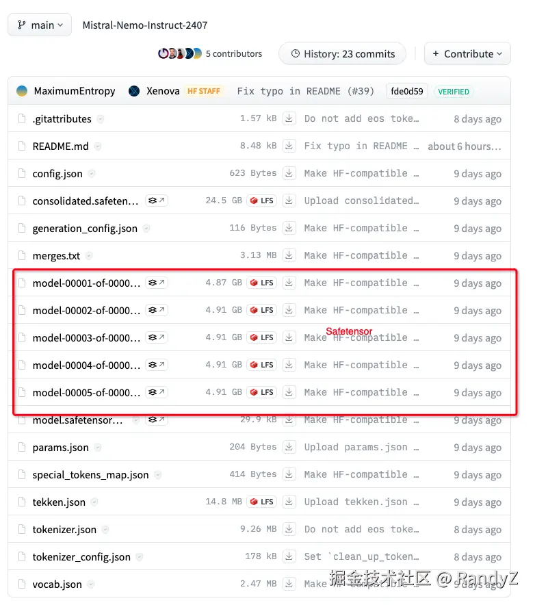Open commit hash fde0d59

coord(407,92)
